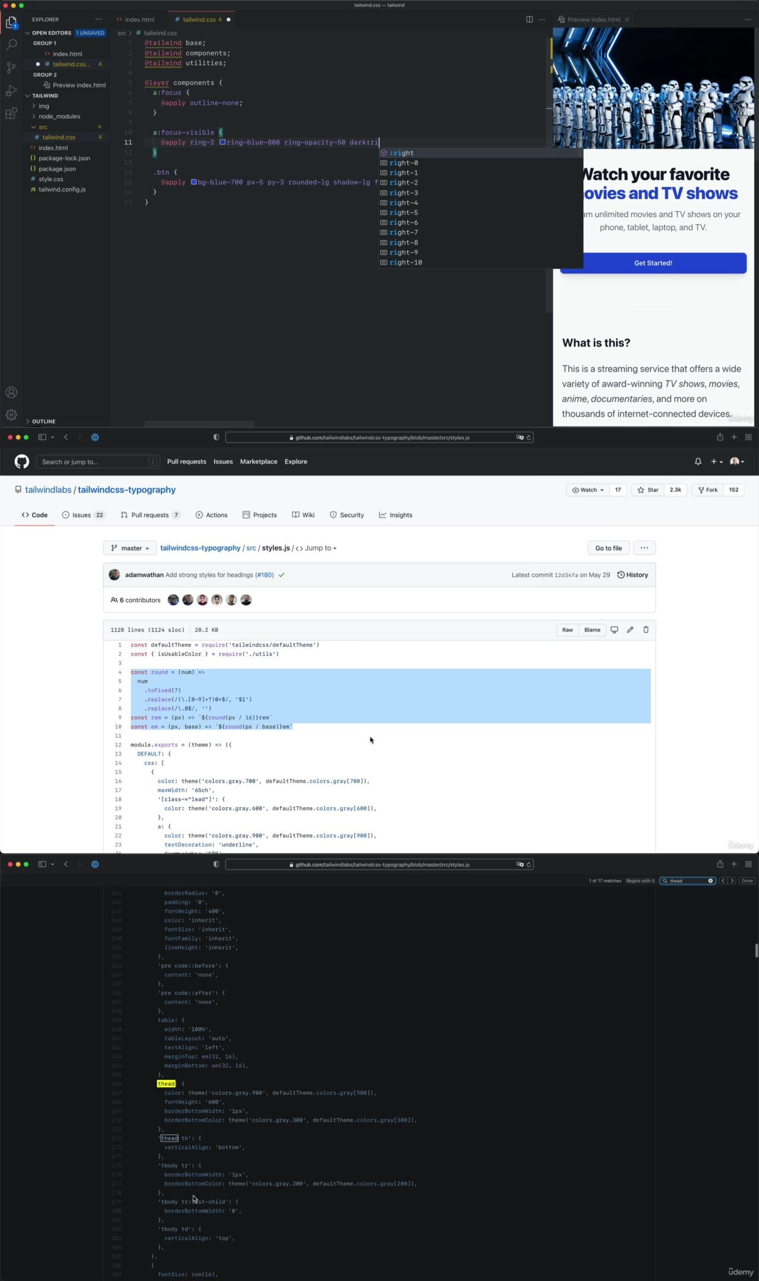Expand the Watch dropdown
This screenshot has height=1281, width=759.
click(x=588, y=490)
